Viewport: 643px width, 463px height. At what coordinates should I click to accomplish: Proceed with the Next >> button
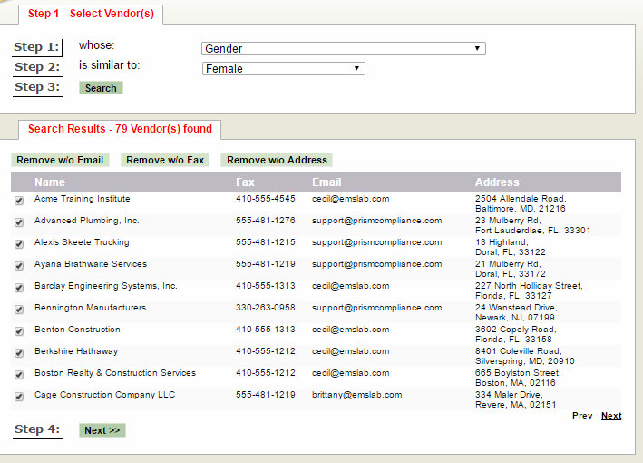102,430
